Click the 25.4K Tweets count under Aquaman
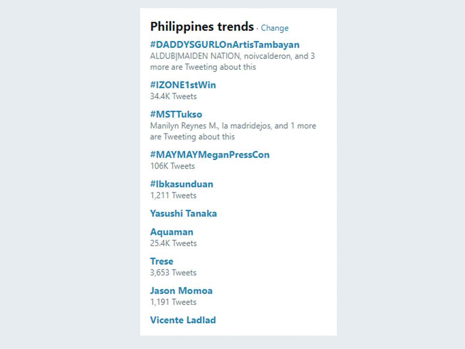 (x=173, y=243)
